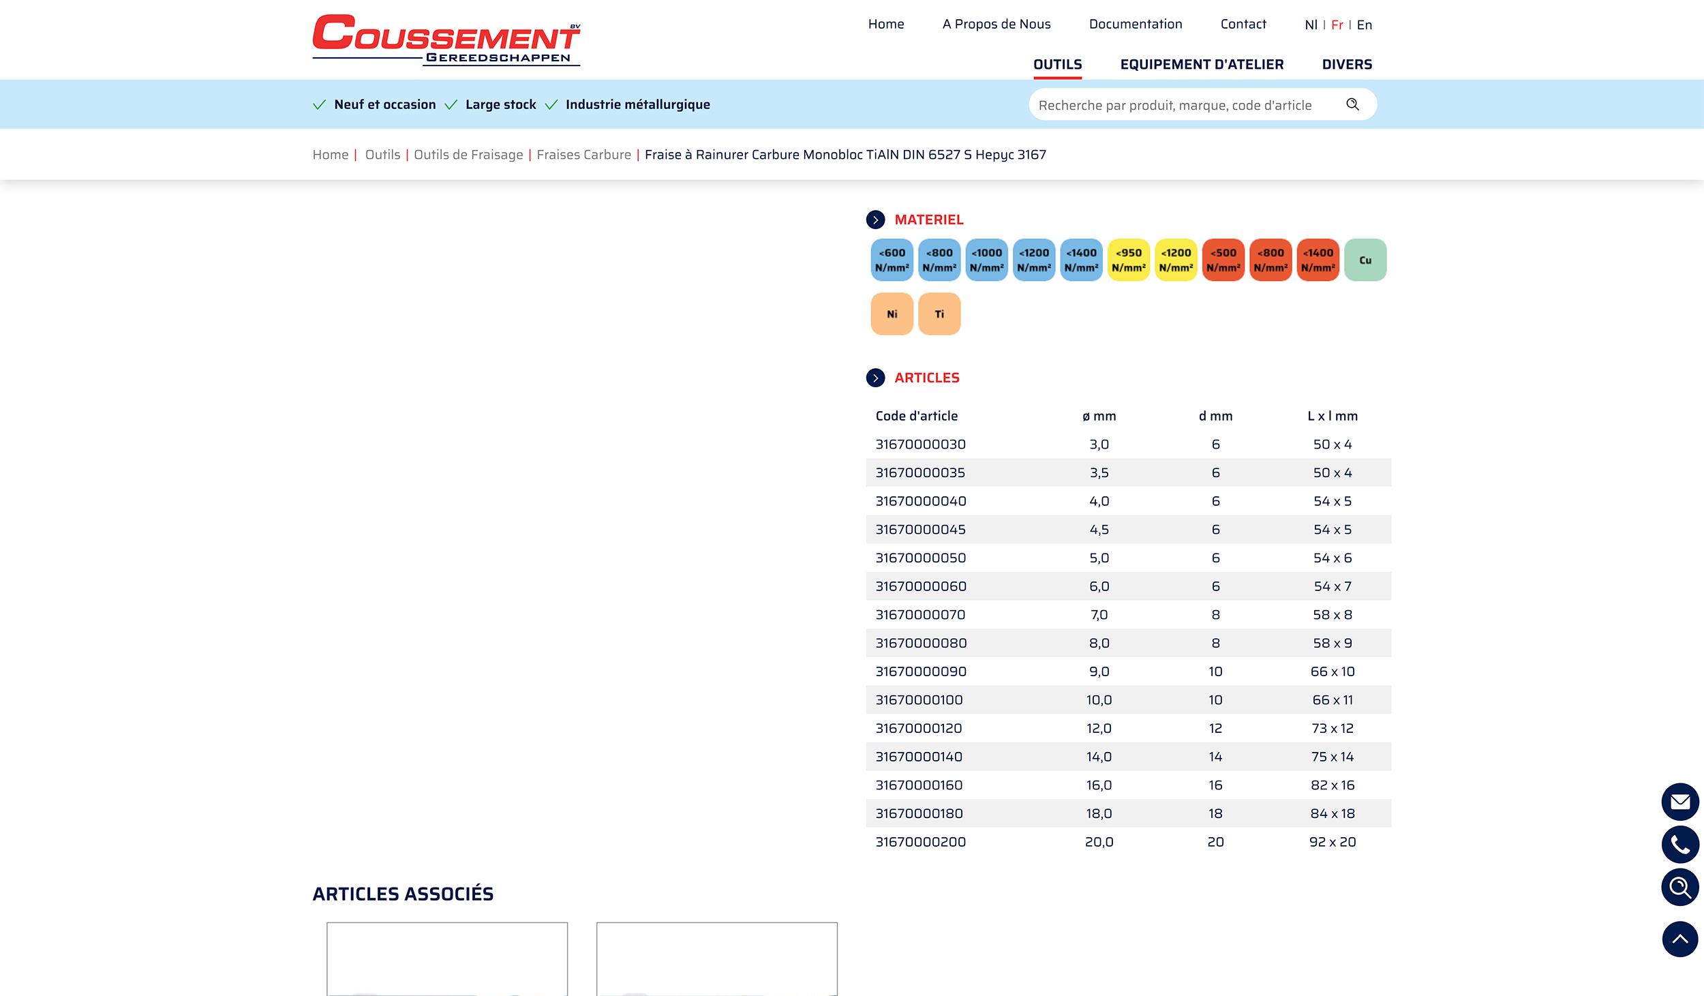Open the OUTILS main menu
Screen dimensions: 1704x996
pyautogui.click(x=1057, y=65)
